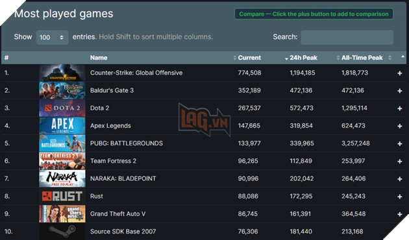Click the Steam logo for Source SDK Base
409x240 pixels.
pyautogui.click(x=62, y=232)
